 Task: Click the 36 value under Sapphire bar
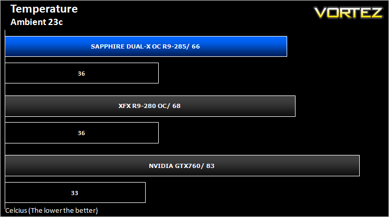[81, 74]
